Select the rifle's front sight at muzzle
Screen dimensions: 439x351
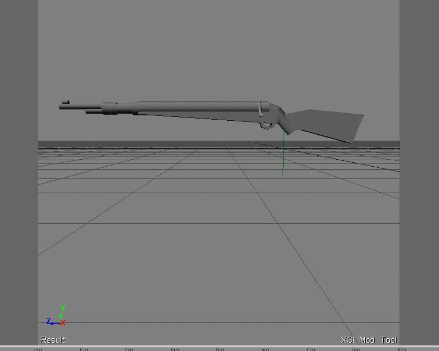[66, 102]
